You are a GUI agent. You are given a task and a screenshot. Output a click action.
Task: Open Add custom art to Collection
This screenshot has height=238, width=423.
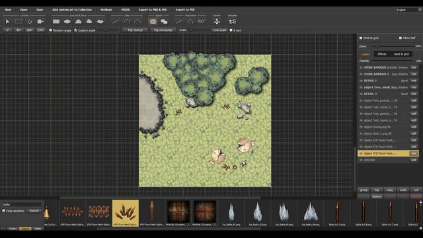[72, 10]
